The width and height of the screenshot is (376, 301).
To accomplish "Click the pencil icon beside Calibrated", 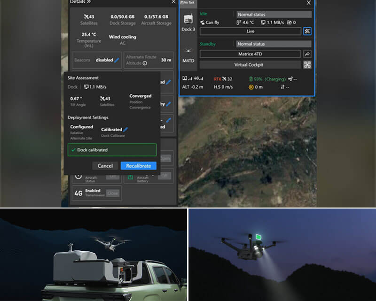I will (125, 130).
